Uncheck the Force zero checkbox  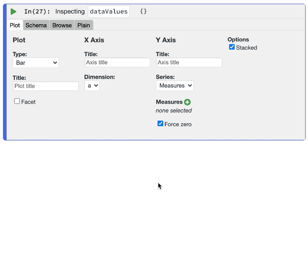point(160,124)
